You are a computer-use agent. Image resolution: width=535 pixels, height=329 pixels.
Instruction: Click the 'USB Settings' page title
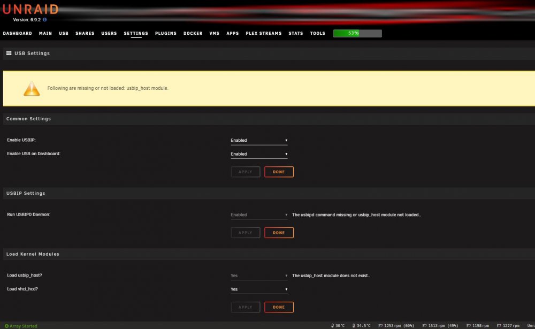pyautogui.click(x=32, y=53)
